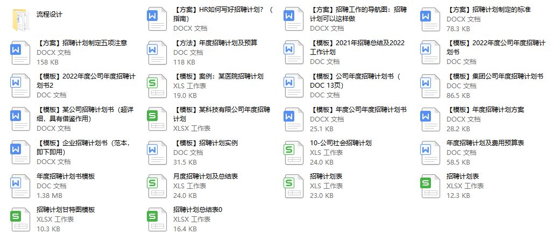Click the 10.3 KB size label
Viewport: 559px width, 241px height.
tap(48, 229)
